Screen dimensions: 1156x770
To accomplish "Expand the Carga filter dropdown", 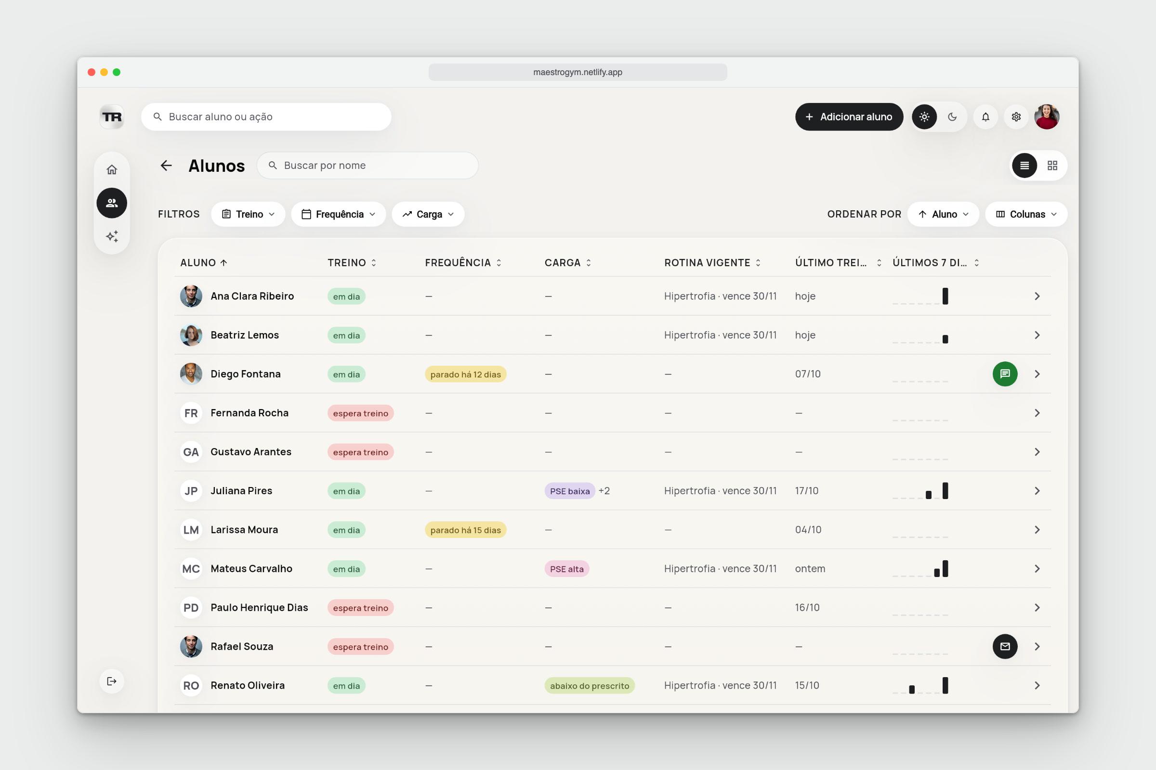I will (x=428, y=214).
